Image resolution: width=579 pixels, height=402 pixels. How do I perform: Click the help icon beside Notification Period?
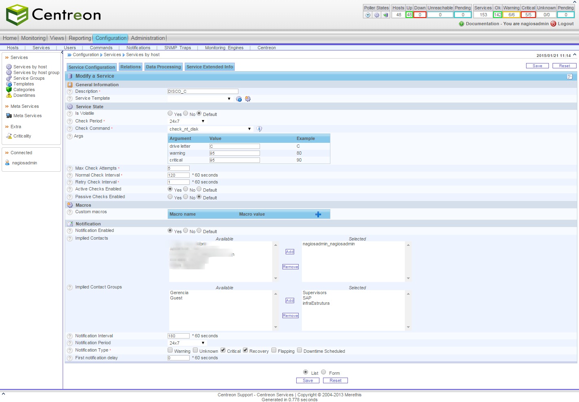70,343
